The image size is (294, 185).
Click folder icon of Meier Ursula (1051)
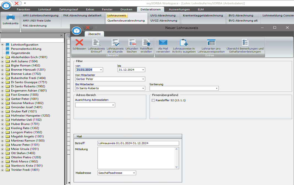[x=7, y=149]
